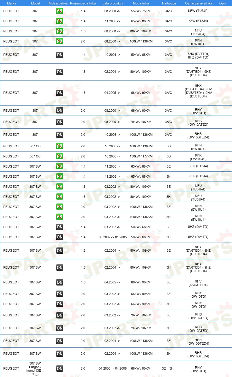Click diesel ON icon in 307 SW 9HY 3E row
232x377 pixels.
(x=59, y=250)
